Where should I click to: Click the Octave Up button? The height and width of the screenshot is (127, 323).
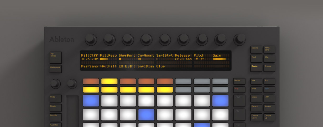coord(269,117)
